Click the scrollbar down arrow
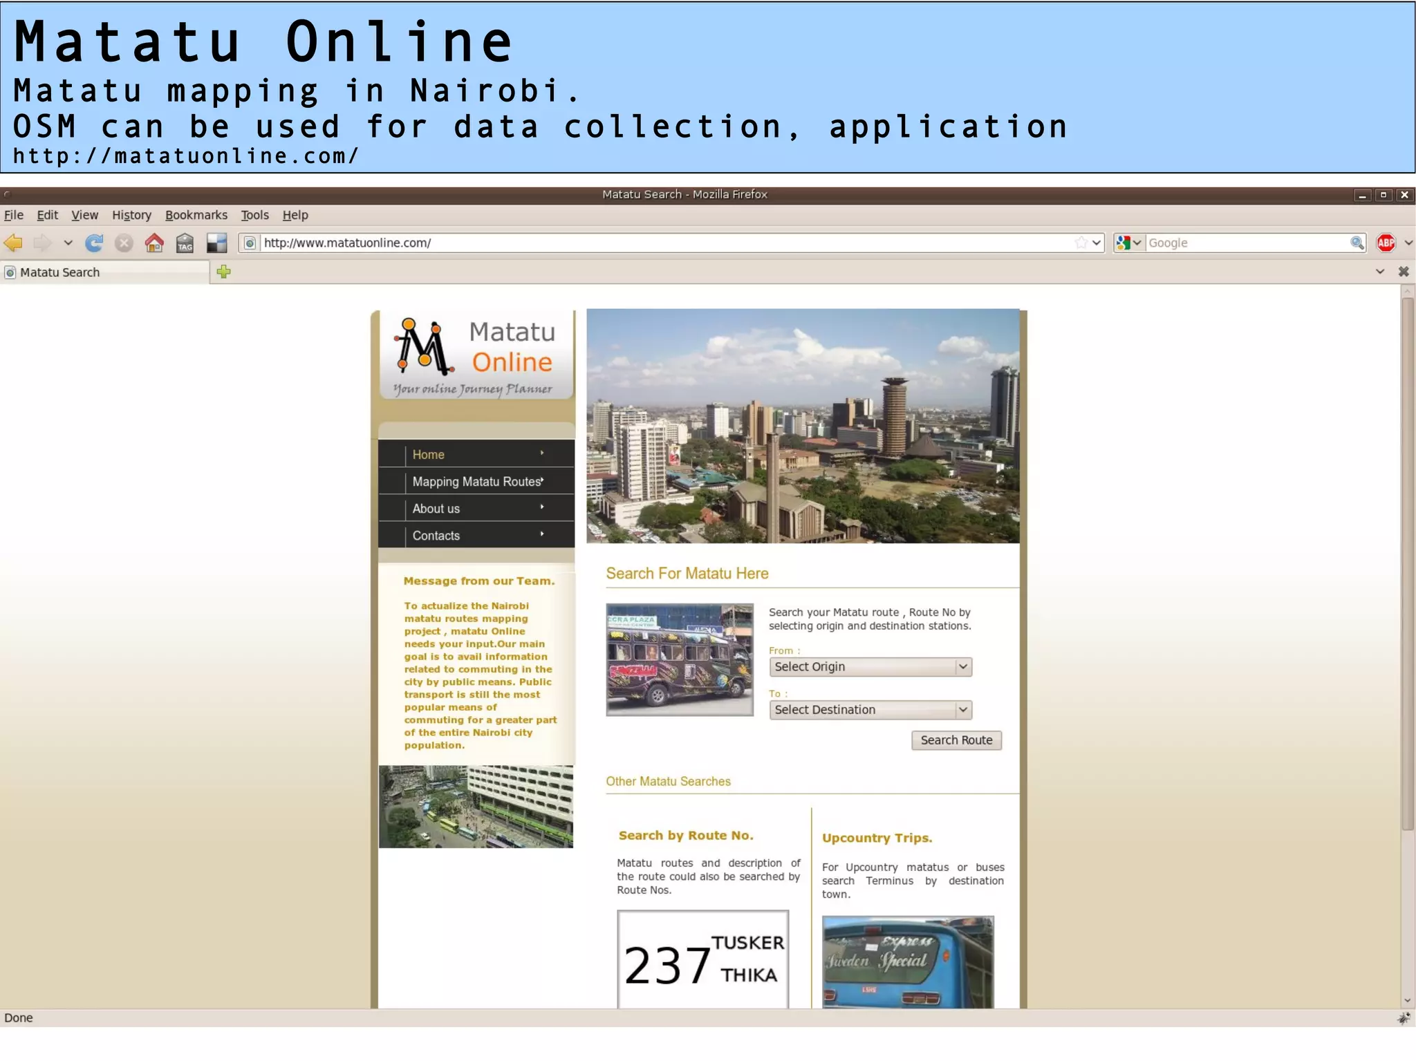Image resolution: width=1416 pixels, height=1061 pixels. pos(1408,1001)
